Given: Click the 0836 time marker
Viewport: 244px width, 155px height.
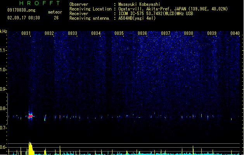Looking at the screenshot, I should pos(142,33).
